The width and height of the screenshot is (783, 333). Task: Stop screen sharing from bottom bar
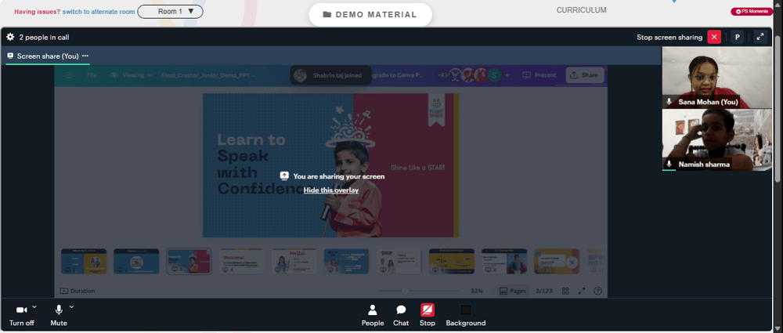(x=428, y=316)
